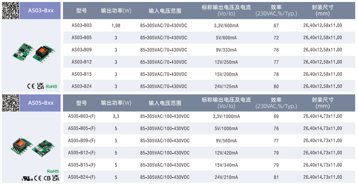358x184 pixels.
Task: Click the CB mark in the AS05 section
Action: pyautogui.click(x=46, y=178)
